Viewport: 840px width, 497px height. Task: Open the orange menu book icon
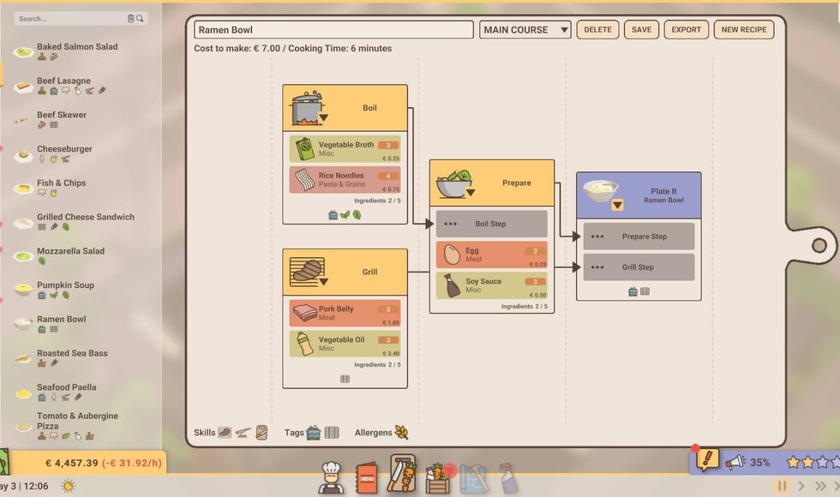(x=367, y=478)
